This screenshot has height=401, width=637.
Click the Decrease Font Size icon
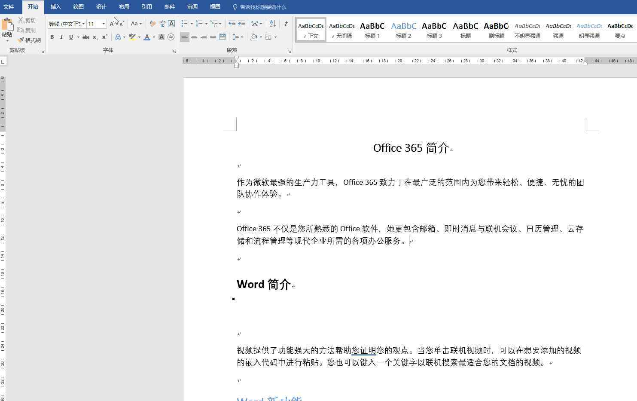[x=122, y=24]
